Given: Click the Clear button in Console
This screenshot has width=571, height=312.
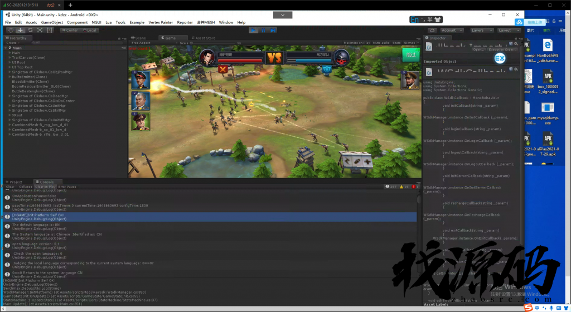Looking at the screenshot, I should click(10, 187).
